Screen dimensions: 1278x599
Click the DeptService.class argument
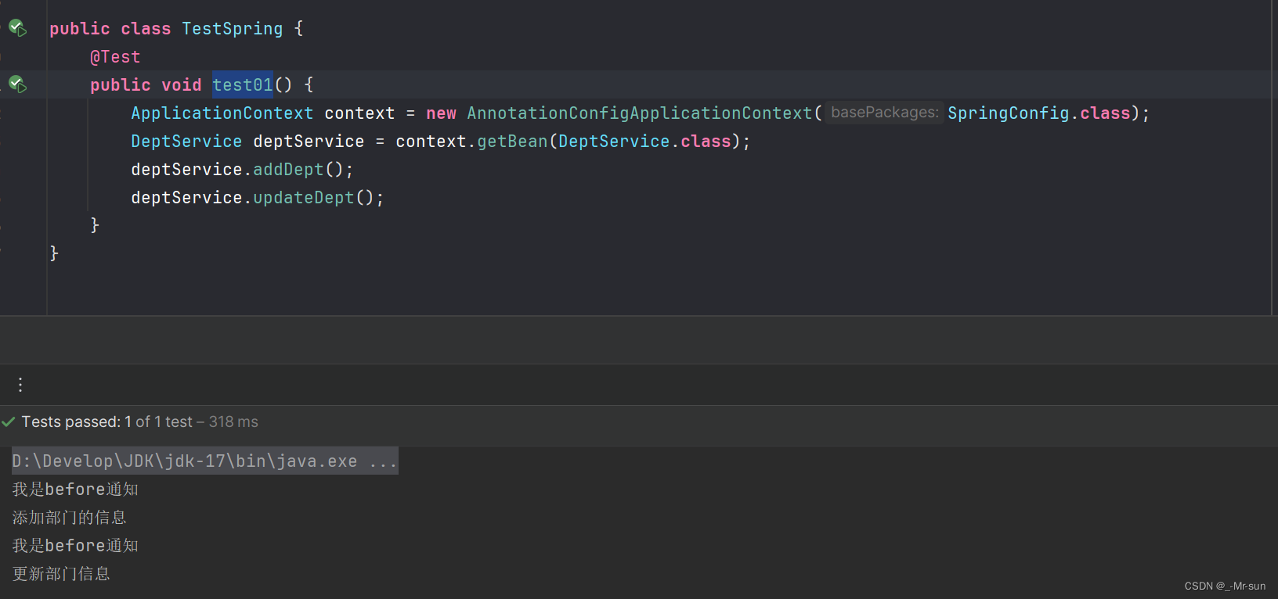click(644, 142)
